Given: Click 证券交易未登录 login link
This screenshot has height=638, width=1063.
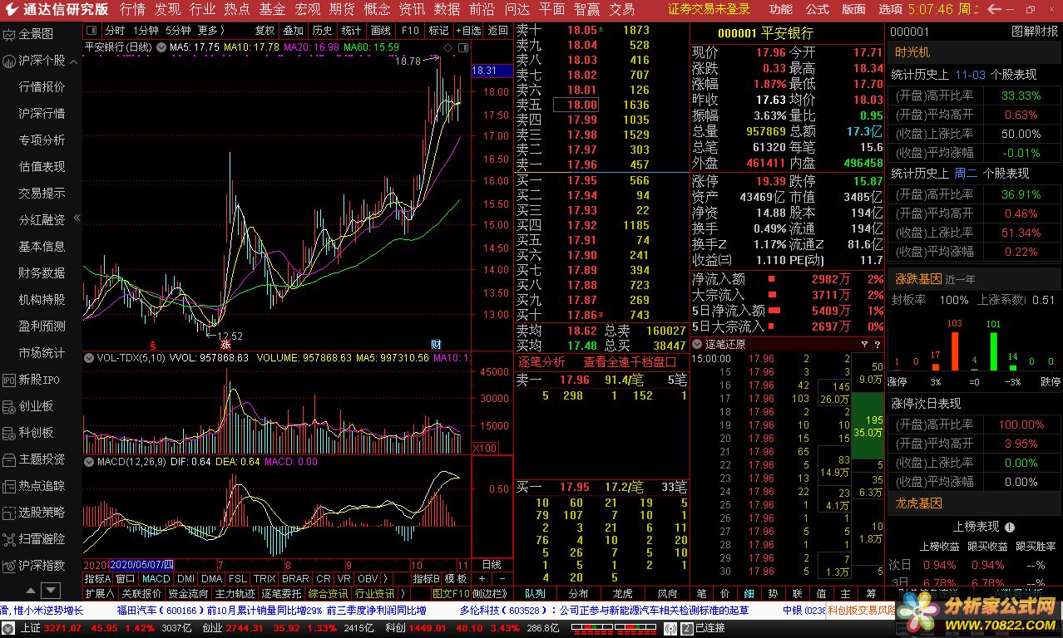Looking at the screenshot, I should 709,9.
